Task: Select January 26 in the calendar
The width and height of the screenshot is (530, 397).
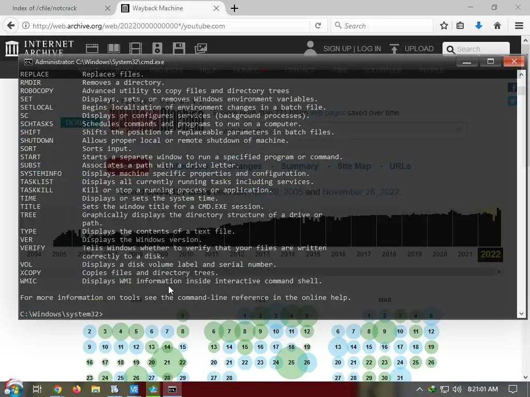Action: [x=136, y=378]
